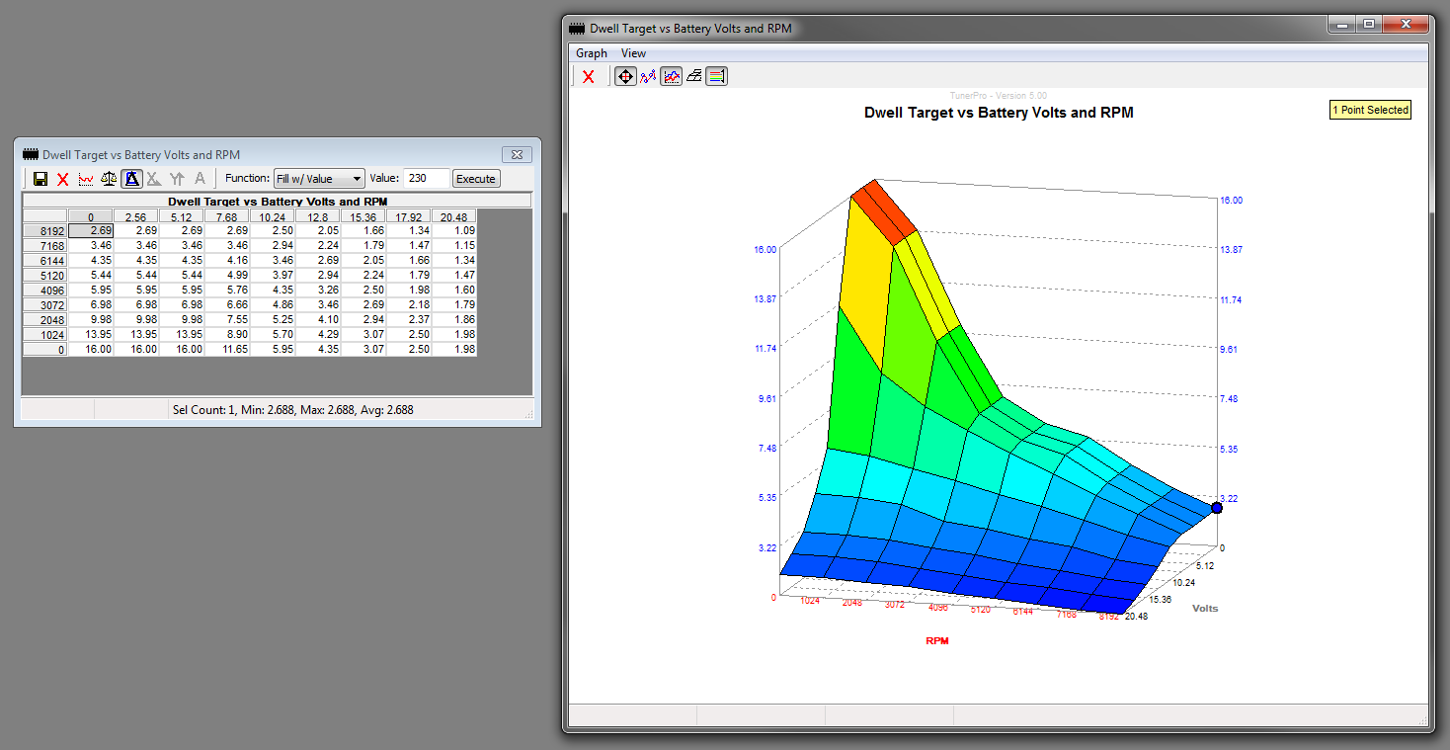Select the 3.97 cell in the table
Screen dimensions: 1450x750
click(272, 275)
